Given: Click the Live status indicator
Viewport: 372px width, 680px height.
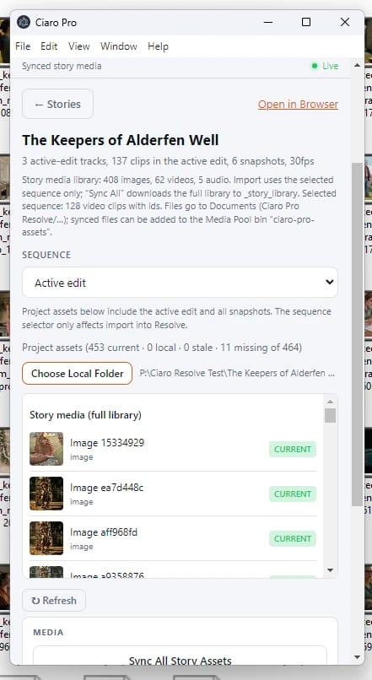Looking at the screenshot, I should coord(325,66).
